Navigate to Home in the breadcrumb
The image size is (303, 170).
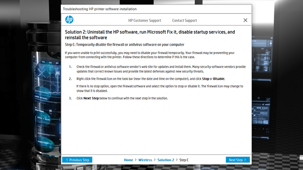tap(128, 160)
